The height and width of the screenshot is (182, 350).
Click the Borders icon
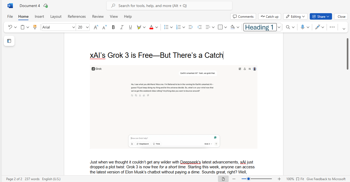[x=220, y=27]
